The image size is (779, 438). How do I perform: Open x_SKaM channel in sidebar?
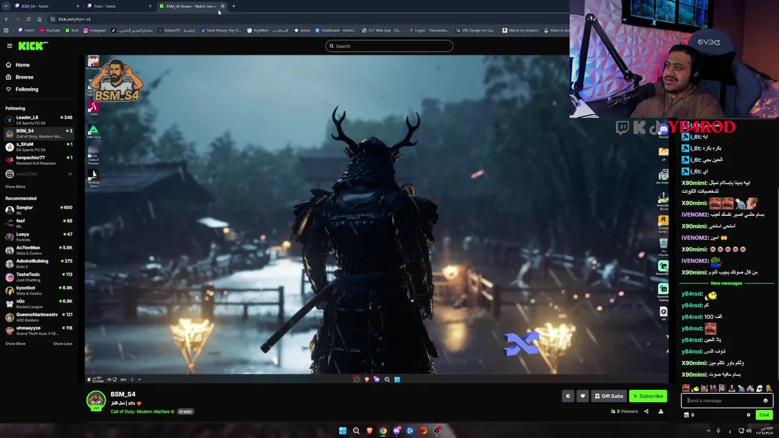click(39, 147)
